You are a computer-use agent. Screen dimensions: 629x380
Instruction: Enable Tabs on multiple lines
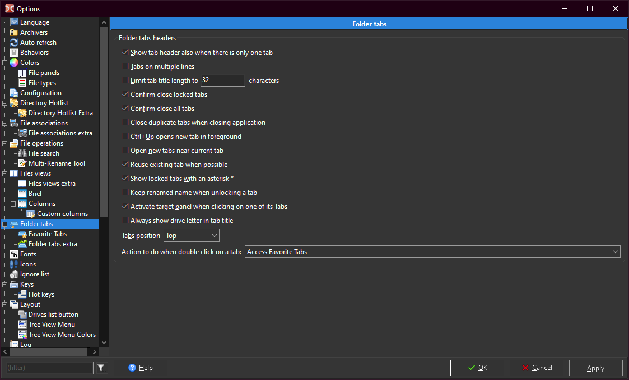click(x=125, y=67)
